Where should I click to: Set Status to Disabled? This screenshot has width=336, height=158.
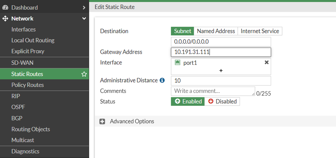point(222,102)
